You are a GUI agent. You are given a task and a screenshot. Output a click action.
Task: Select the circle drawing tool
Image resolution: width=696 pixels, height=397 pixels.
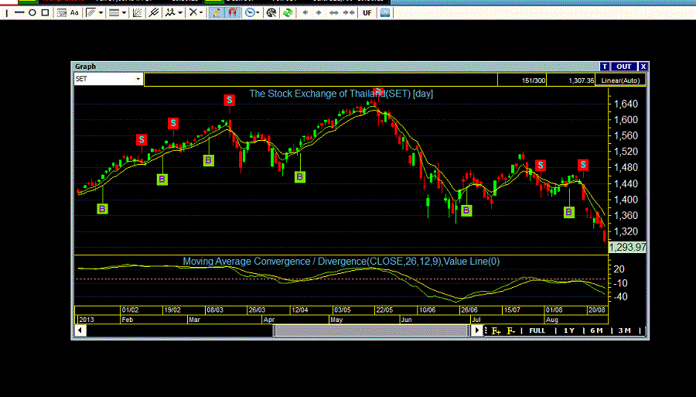click(x=32, y=13)
